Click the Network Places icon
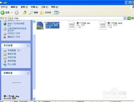134x102 pixels. point(5,65)
